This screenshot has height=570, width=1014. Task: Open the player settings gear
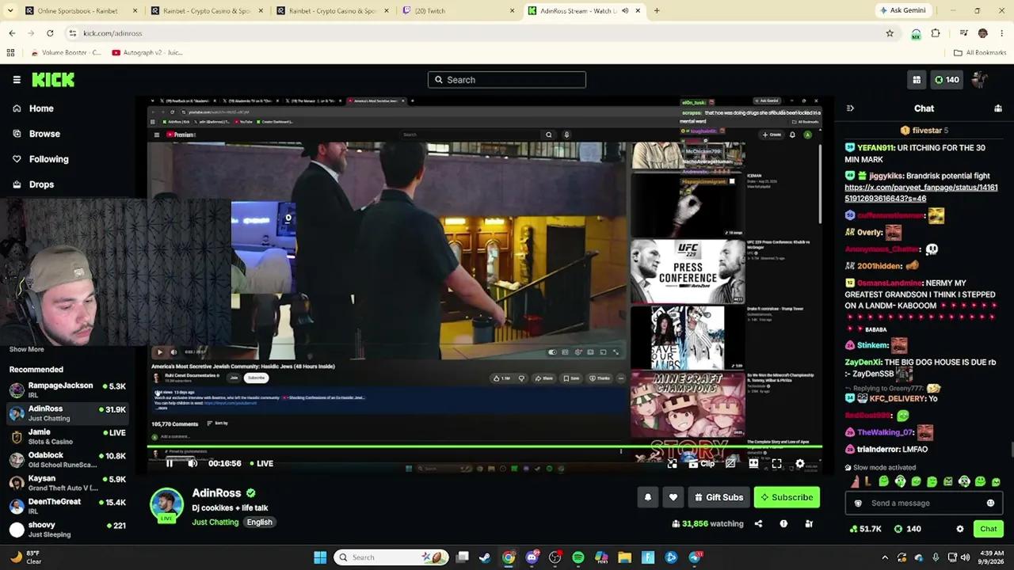coord(799,464)
